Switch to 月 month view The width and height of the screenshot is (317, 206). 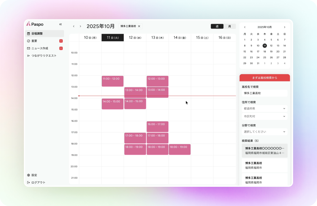pyautogui.click(x=230, y=26)
